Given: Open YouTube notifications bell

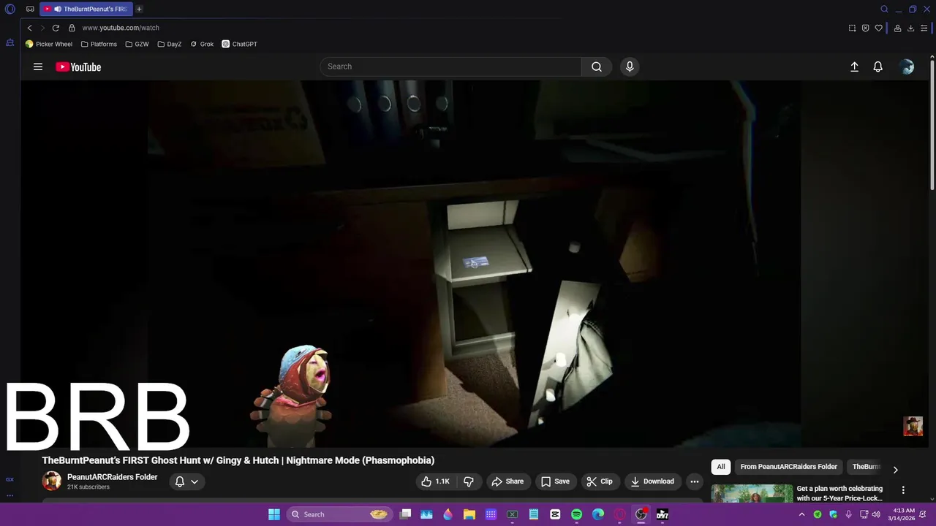Looking at the screenshot, I should tap(878, 66).
